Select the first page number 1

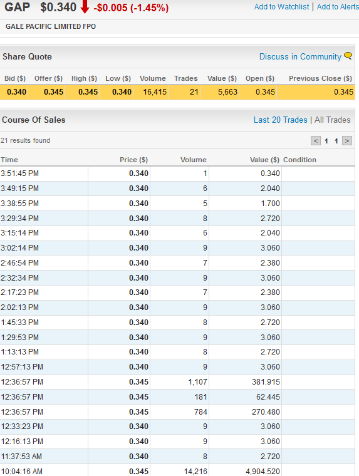pyautogui.click(x=326, y=141)
